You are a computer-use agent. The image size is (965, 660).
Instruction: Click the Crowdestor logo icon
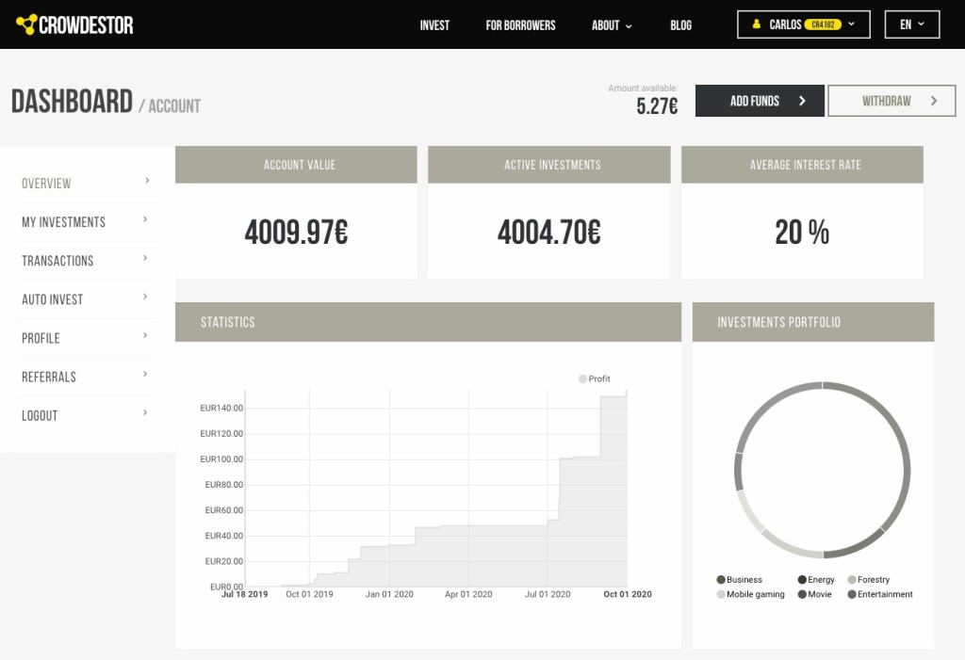click(x=26, y=24)
